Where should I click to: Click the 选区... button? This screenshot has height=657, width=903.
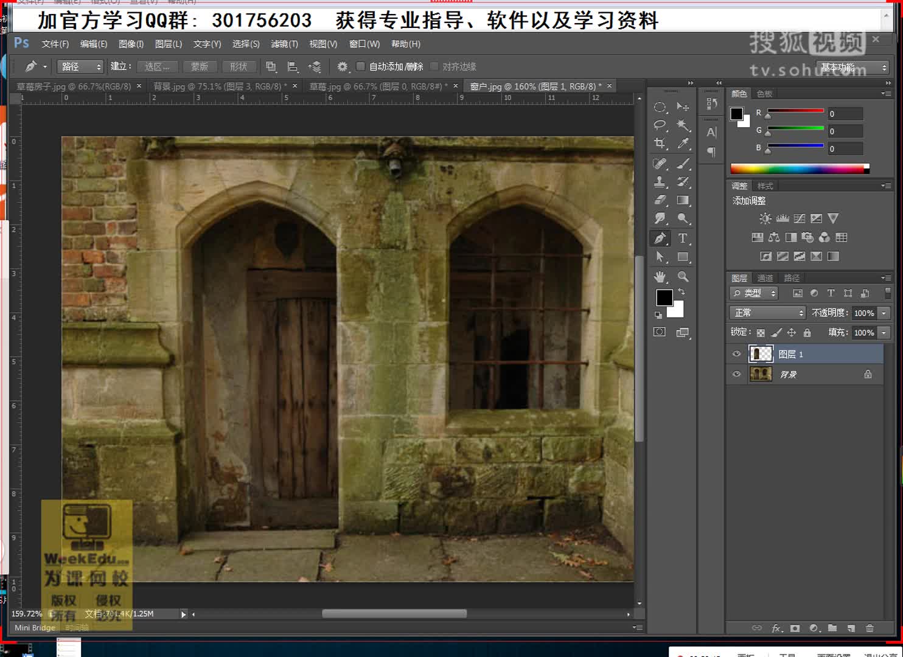pyautogui.click(x=157, y=66)
